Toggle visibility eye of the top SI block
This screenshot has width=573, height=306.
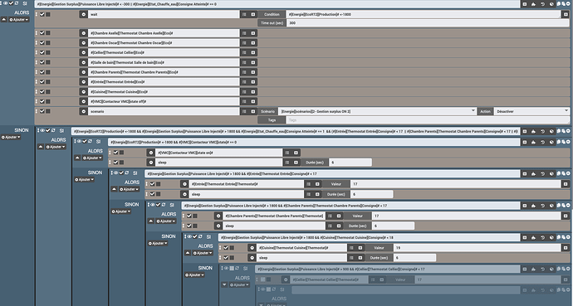tap(6, 3)
